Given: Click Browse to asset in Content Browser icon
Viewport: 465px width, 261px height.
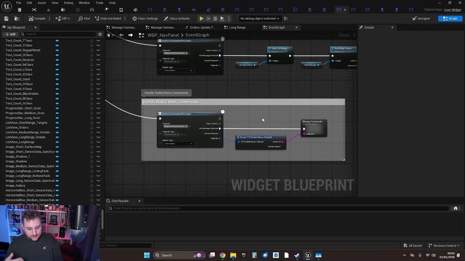Looking at the screenshot, I should pos(17,18).
